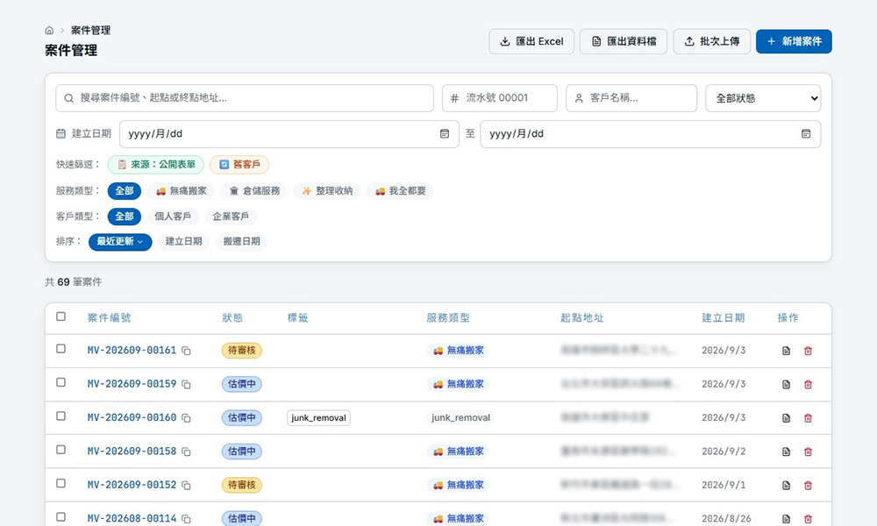The image size is (877, 526).
Task: Click the 建立日期 column header
Action: [724, 317]
